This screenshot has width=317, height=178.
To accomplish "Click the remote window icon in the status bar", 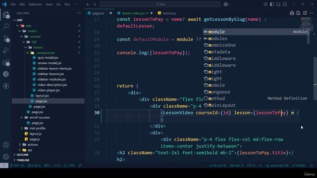I will tap(4, 165).
